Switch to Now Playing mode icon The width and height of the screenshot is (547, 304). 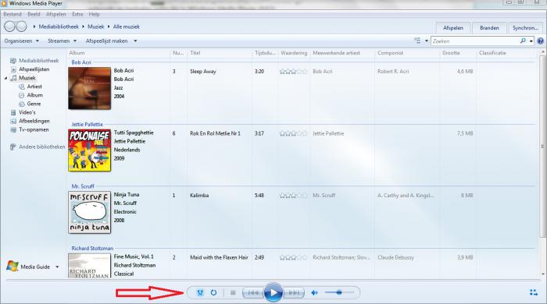[x=534, y=292]
